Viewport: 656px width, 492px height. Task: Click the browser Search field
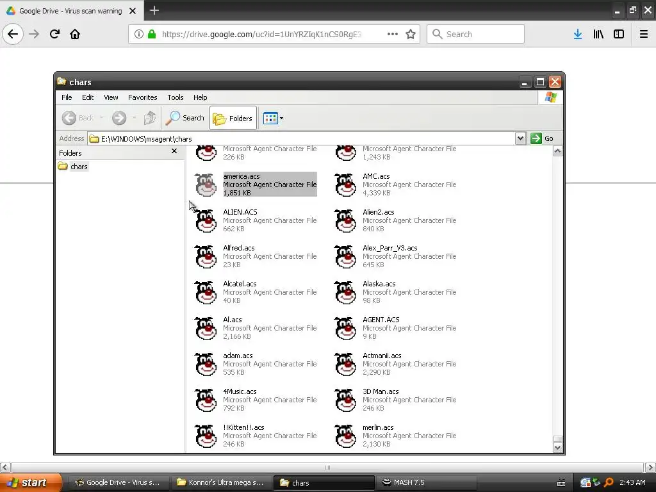tap(475, 34)
